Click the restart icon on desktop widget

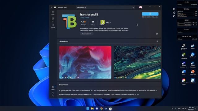click(174, 16)
